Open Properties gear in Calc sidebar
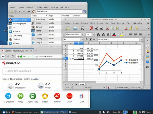The height and width of the screenshot is (114, 153). 147,46
